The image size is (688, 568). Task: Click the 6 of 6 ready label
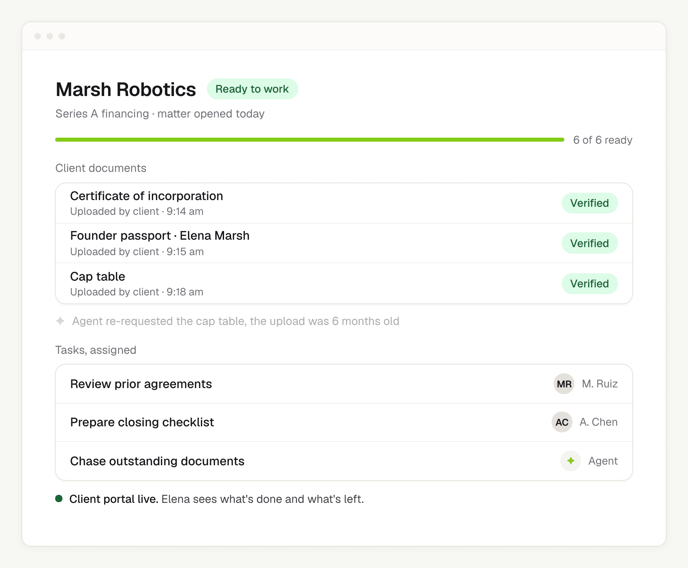[603, 140]
